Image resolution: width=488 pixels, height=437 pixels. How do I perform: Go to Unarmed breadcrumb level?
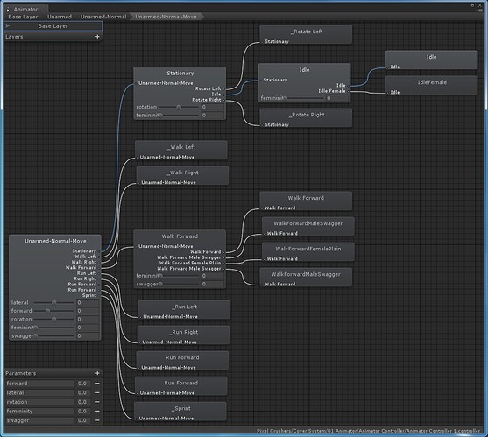click(60, 17)
